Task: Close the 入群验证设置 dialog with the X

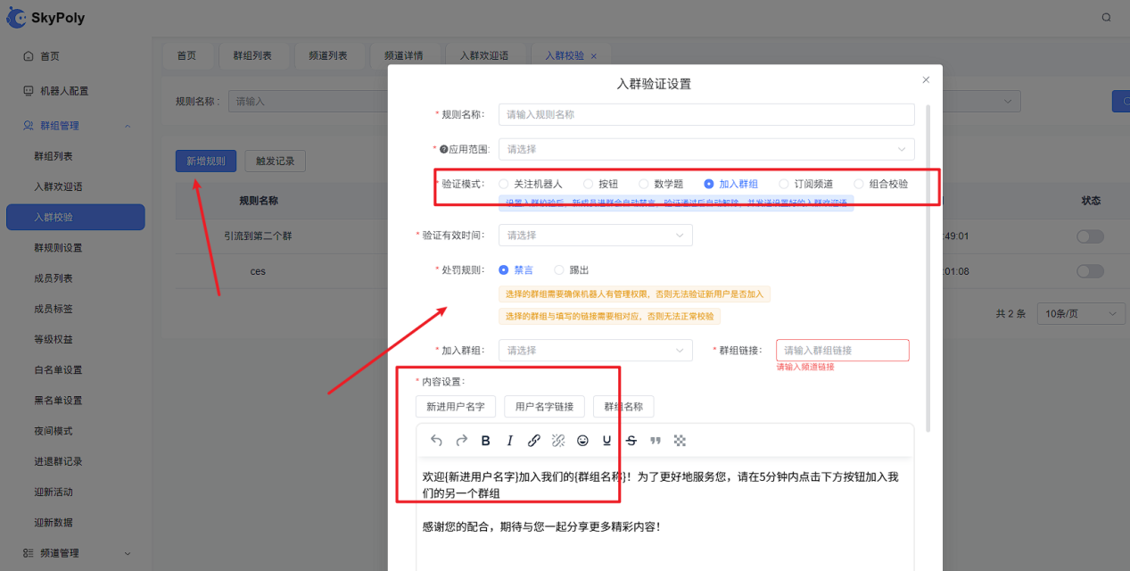Action: (926, 79)
